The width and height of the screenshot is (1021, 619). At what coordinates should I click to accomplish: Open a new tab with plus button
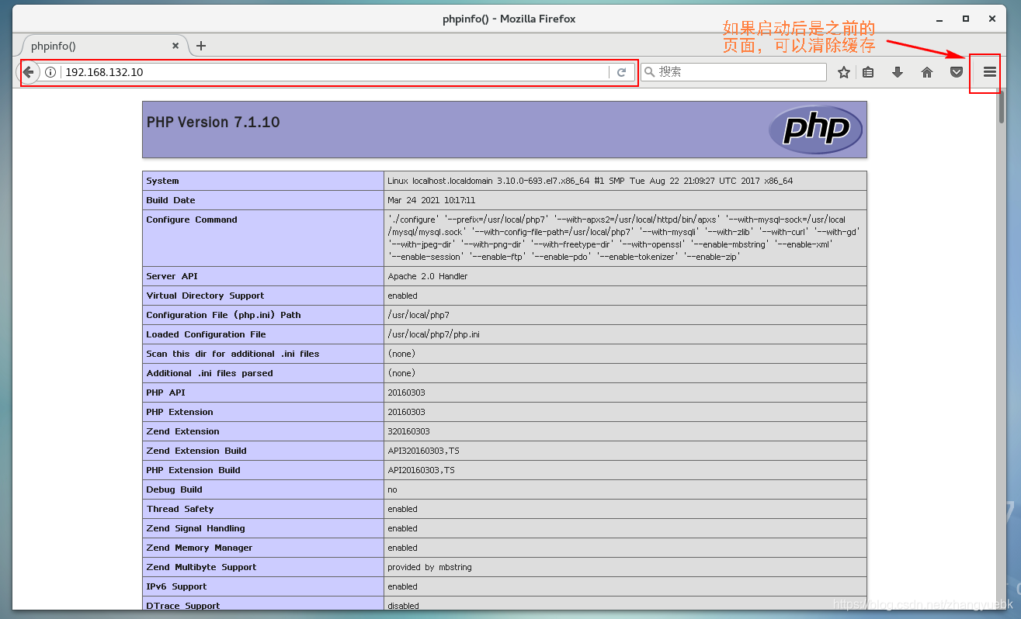point(201,46)
